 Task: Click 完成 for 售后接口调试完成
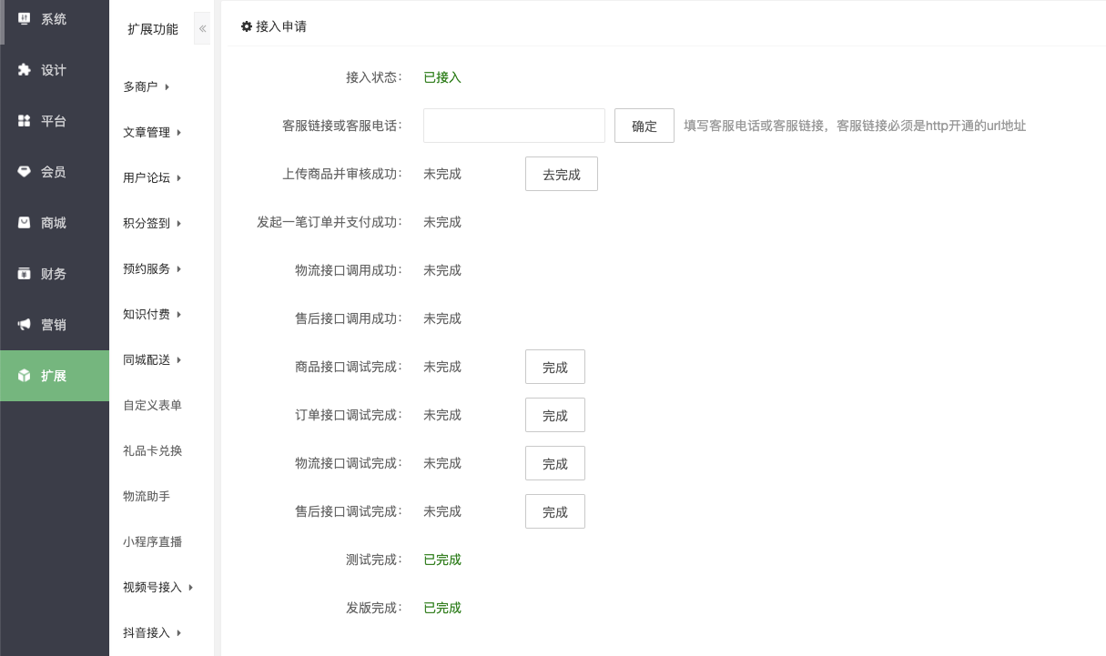pyautogui.click(x=555, y=511)
